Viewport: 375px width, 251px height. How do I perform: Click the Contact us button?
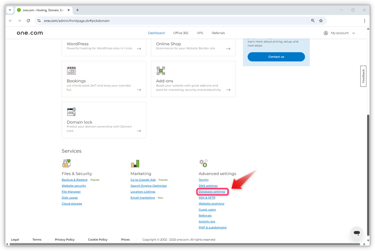[x=276, y=57]
